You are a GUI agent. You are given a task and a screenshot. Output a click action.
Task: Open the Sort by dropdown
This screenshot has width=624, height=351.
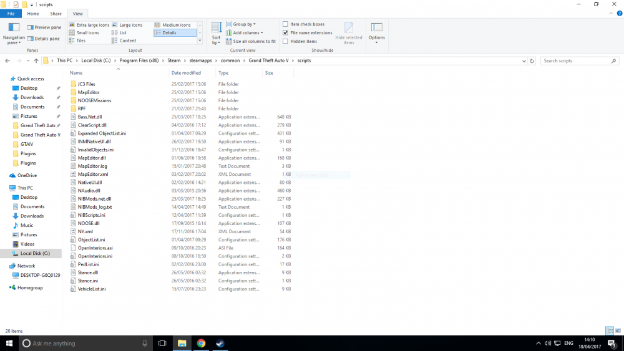click(x=216, y=35)
